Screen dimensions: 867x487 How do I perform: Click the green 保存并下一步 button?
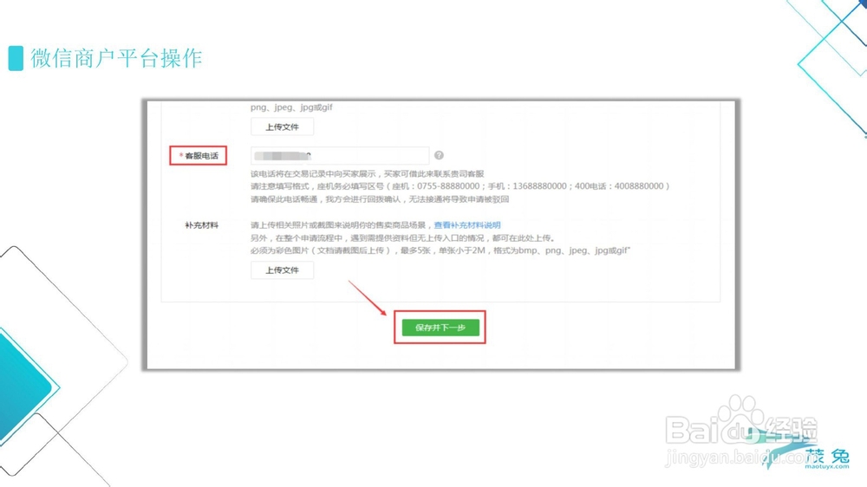(x=440, y=328)
